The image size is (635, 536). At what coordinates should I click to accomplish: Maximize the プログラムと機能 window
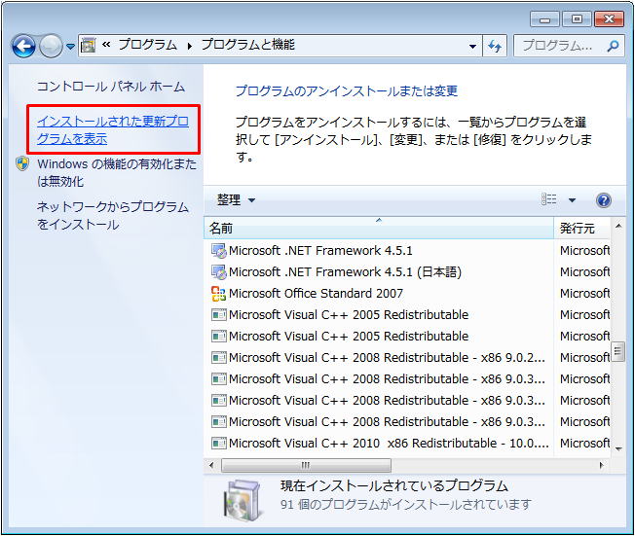click(x=577, y=19)
